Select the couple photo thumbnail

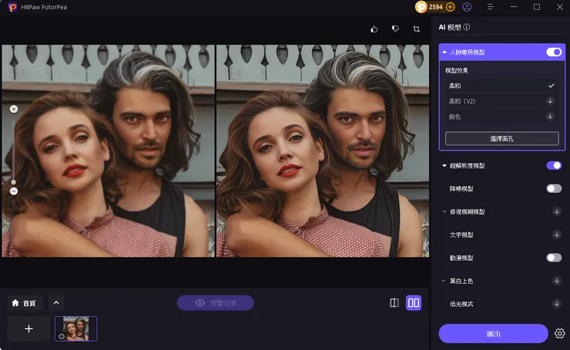click(x=76, y=328)
